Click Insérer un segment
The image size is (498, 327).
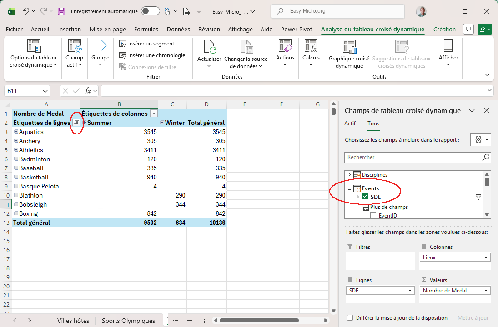(146, 44)
